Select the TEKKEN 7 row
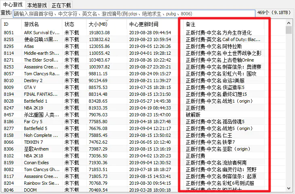Screen dimensions: 295x194 click(x=143, y=142)
